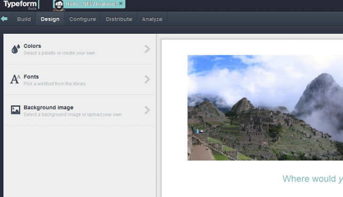The width and height of the screenshot is (343, 197).
Task: Click the Colors droplet icon
Action: (16, 49)
